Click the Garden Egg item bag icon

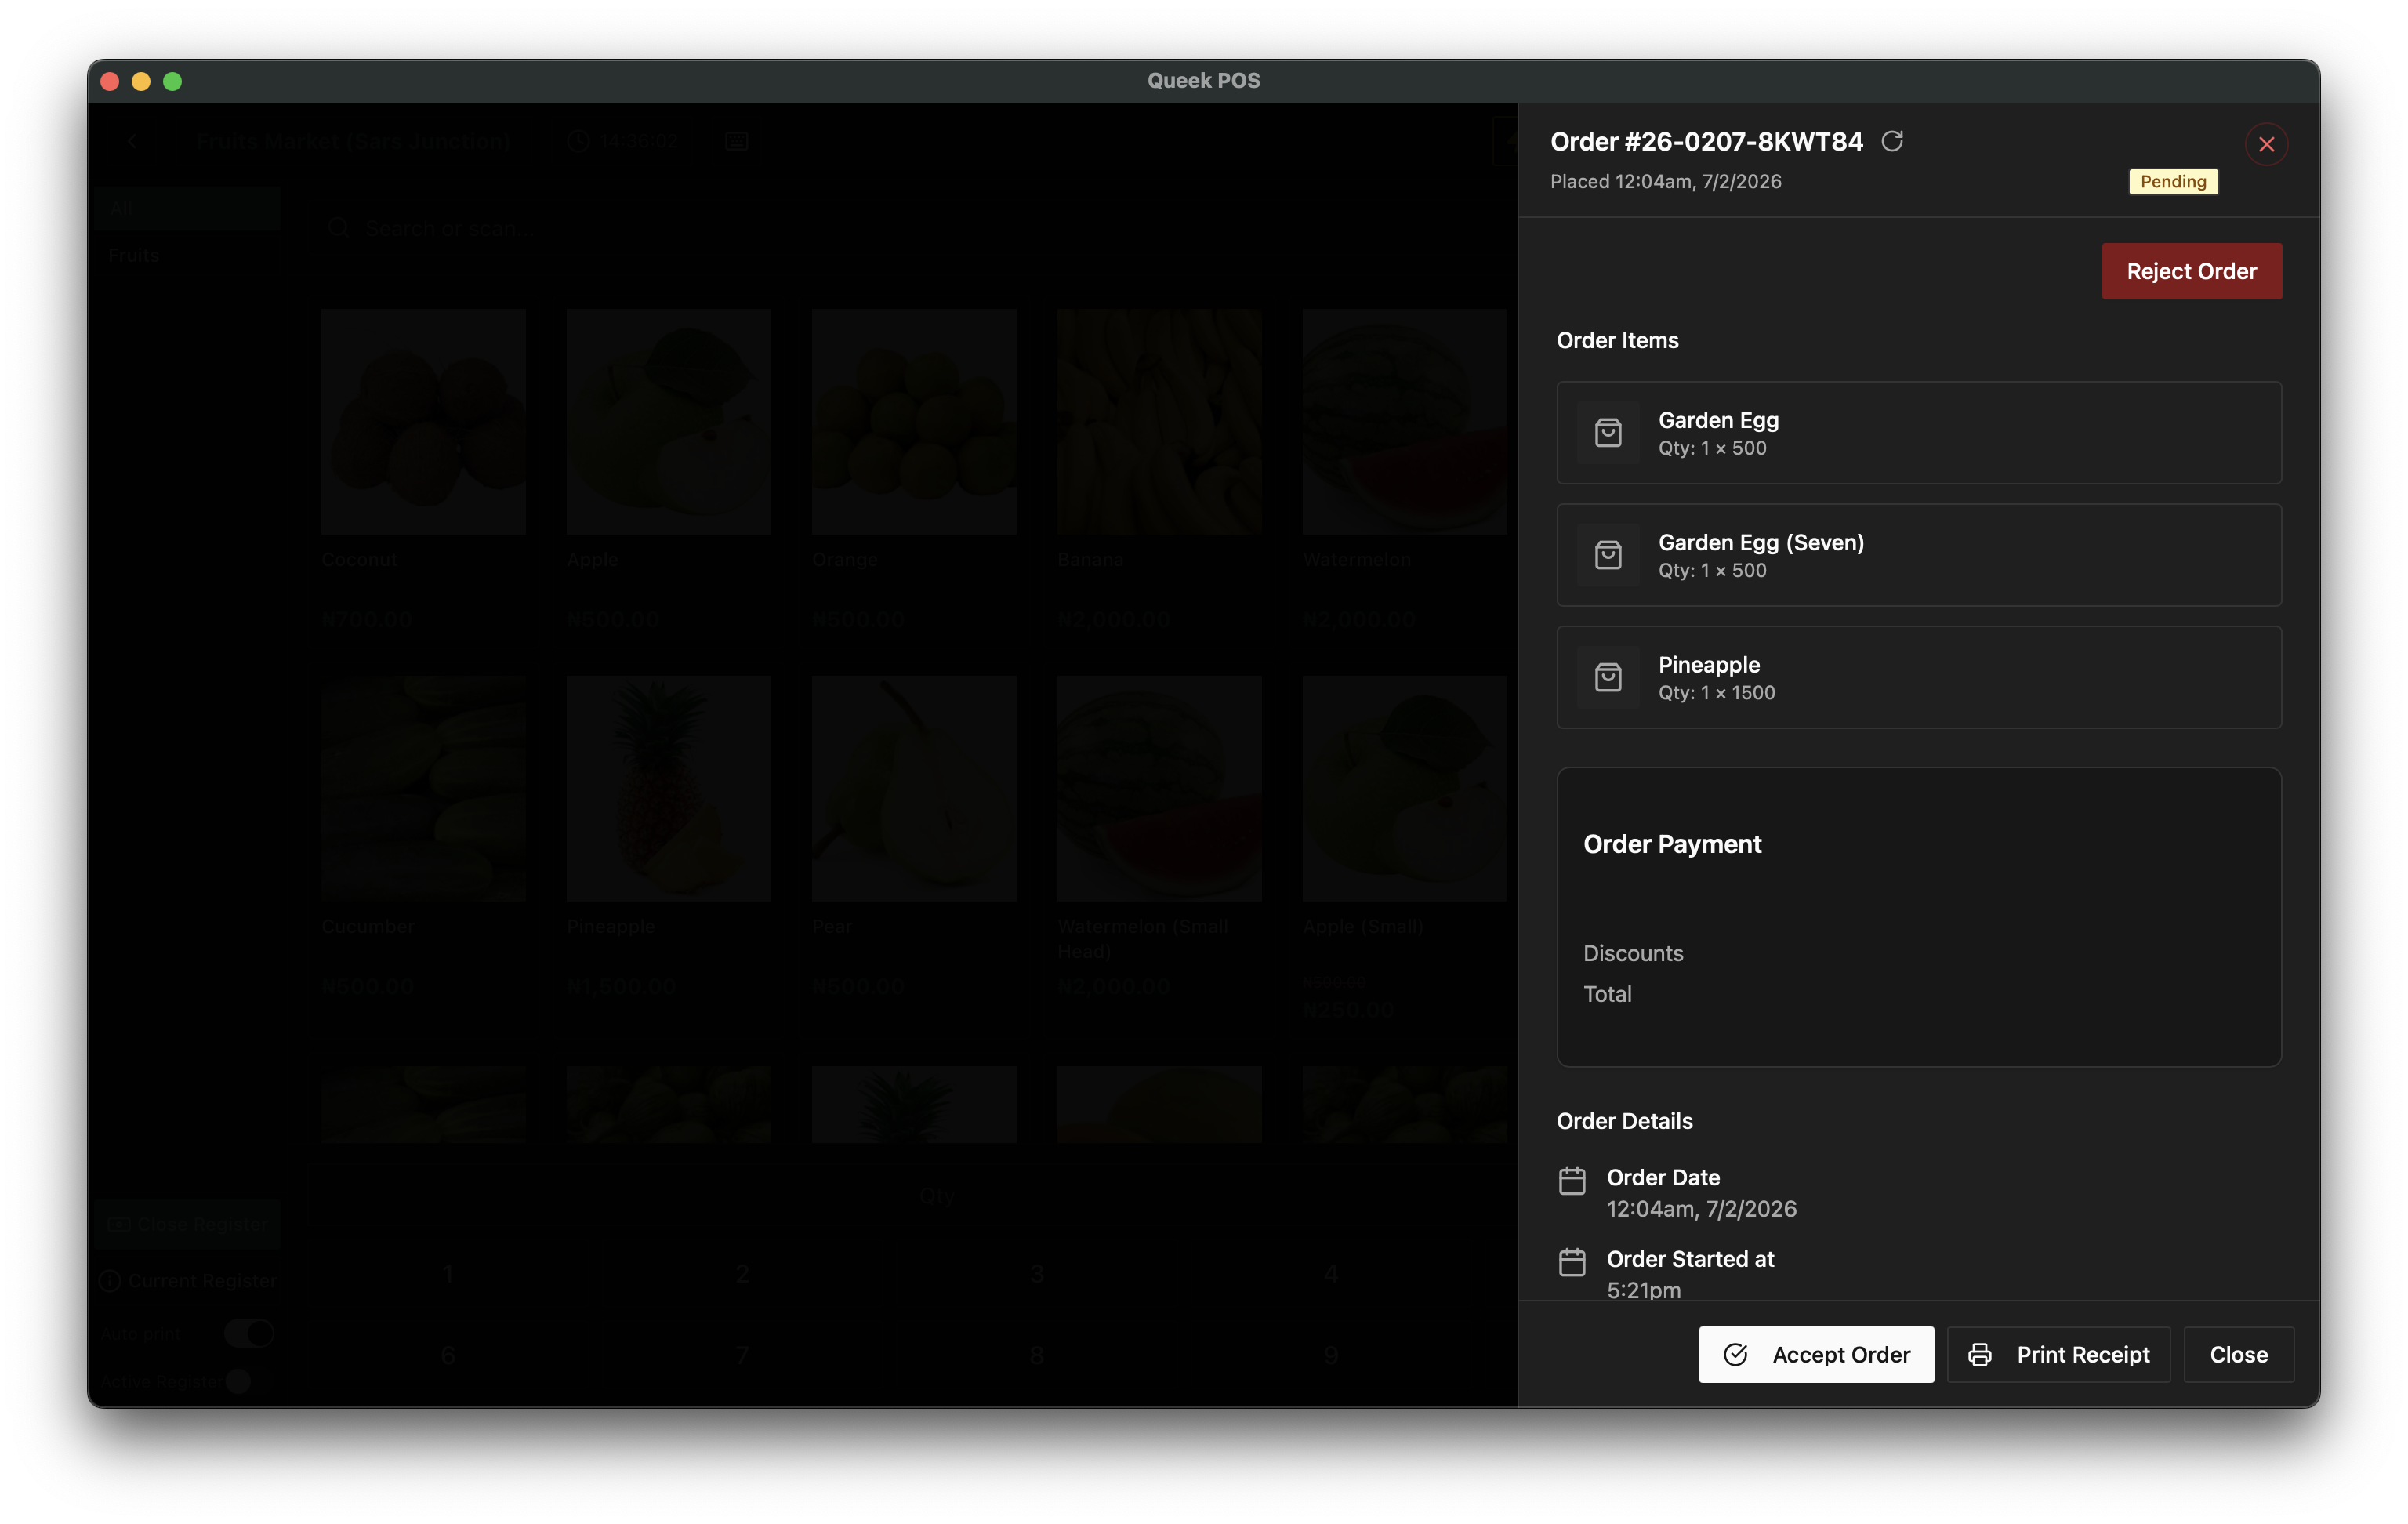1608,433
